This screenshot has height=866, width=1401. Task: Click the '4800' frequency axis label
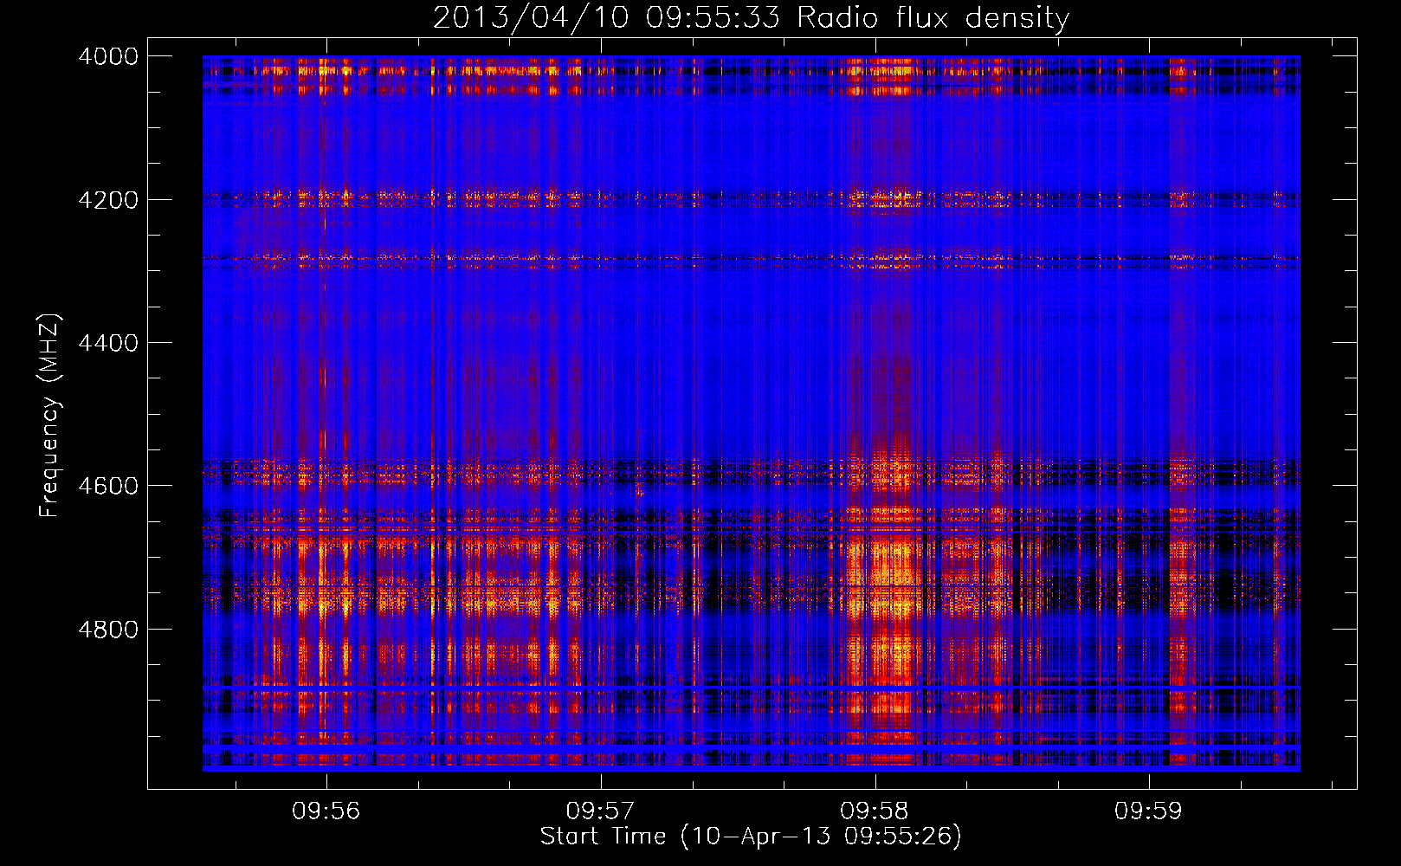pyautogui.click(x=108, y=630)
